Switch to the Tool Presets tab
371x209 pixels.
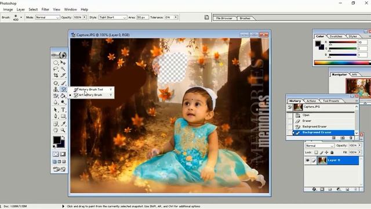click(331, 101)
